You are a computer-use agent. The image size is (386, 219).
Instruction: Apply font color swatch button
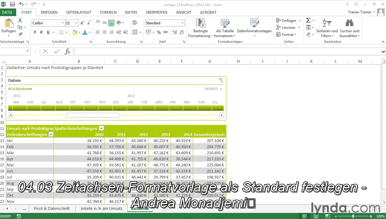point(85,32)
